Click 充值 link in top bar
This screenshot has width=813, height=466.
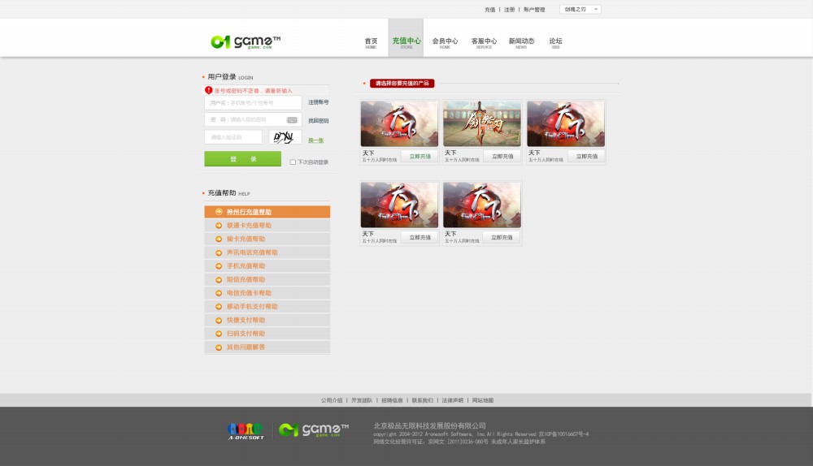tap(490, 9)
